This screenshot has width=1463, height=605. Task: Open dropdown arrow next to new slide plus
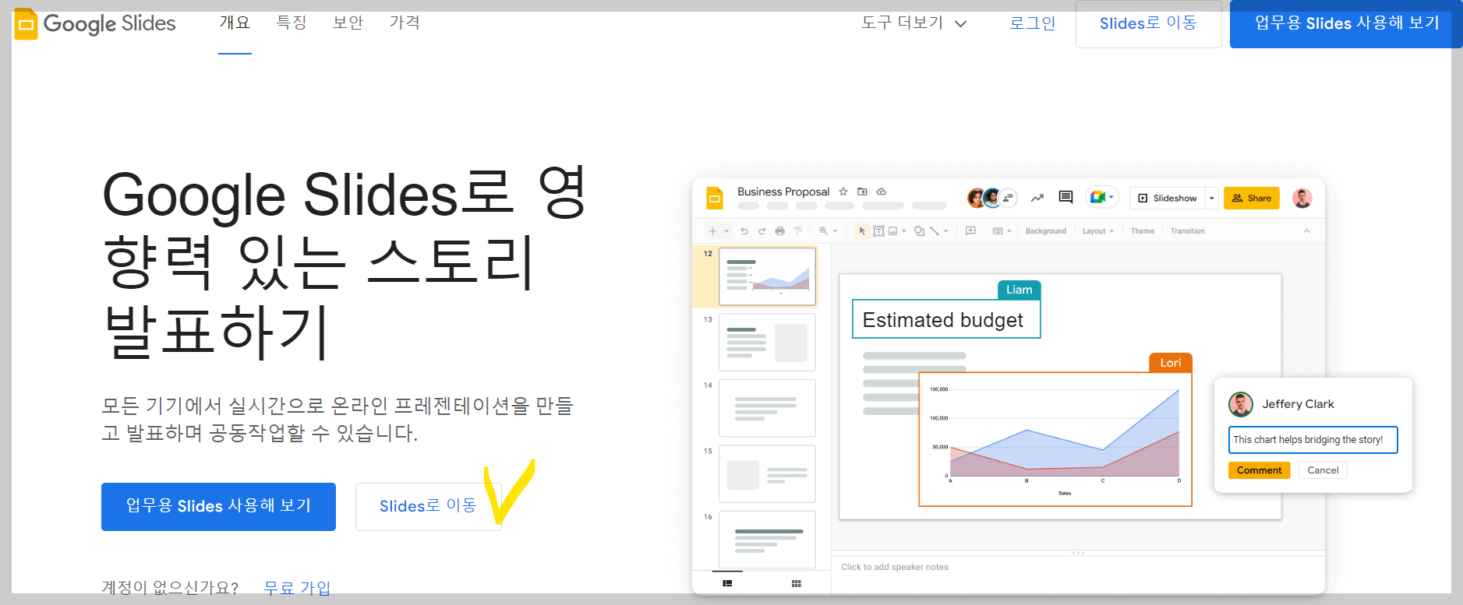coord(726,231)
